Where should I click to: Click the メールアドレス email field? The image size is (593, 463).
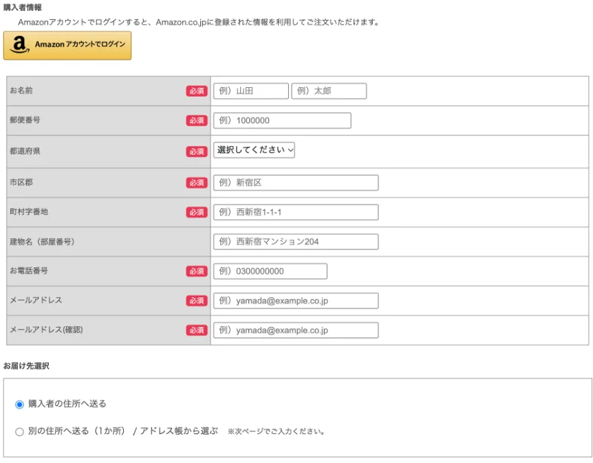[x=296, y=301]
